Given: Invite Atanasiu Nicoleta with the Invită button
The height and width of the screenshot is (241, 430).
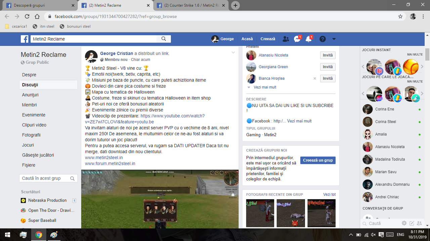Looking at the screenshot, I should (x=328, y=55).
